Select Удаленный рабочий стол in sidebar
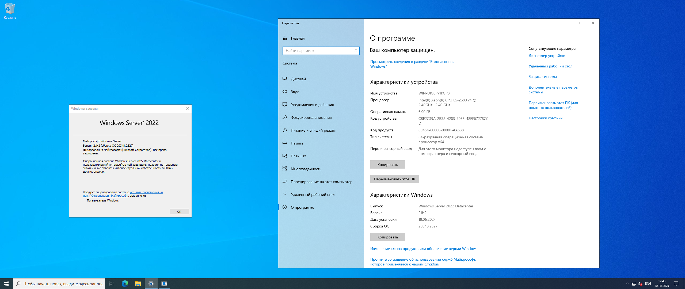The image size is (685, 289). click(313, 195)
